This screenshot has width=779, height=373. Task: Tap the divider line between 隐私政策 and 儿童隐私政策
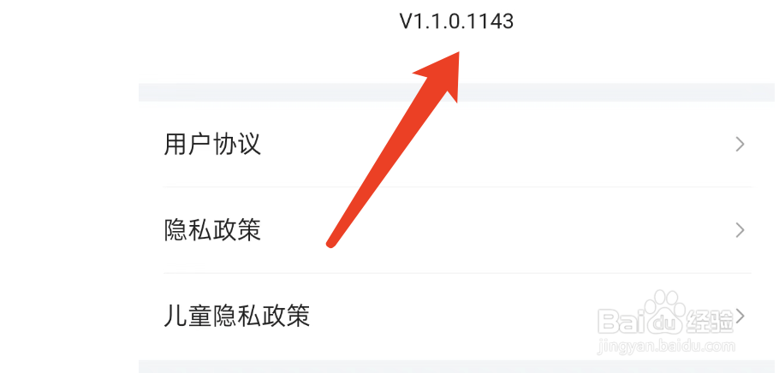click(457, 273)
